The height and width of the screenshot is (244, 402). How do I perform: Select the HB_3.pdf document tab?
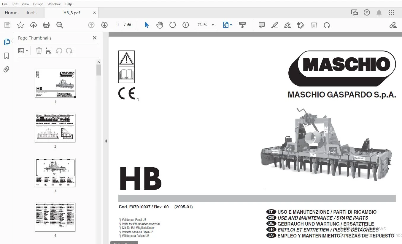tap(72, 13)
